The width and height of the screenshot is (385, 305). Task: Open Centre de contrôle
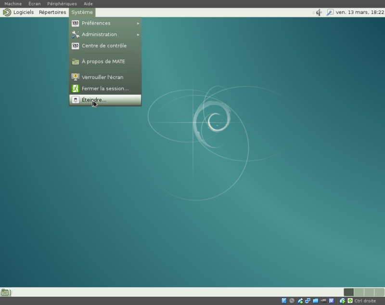pyautogui.click(x=105, y=46)
